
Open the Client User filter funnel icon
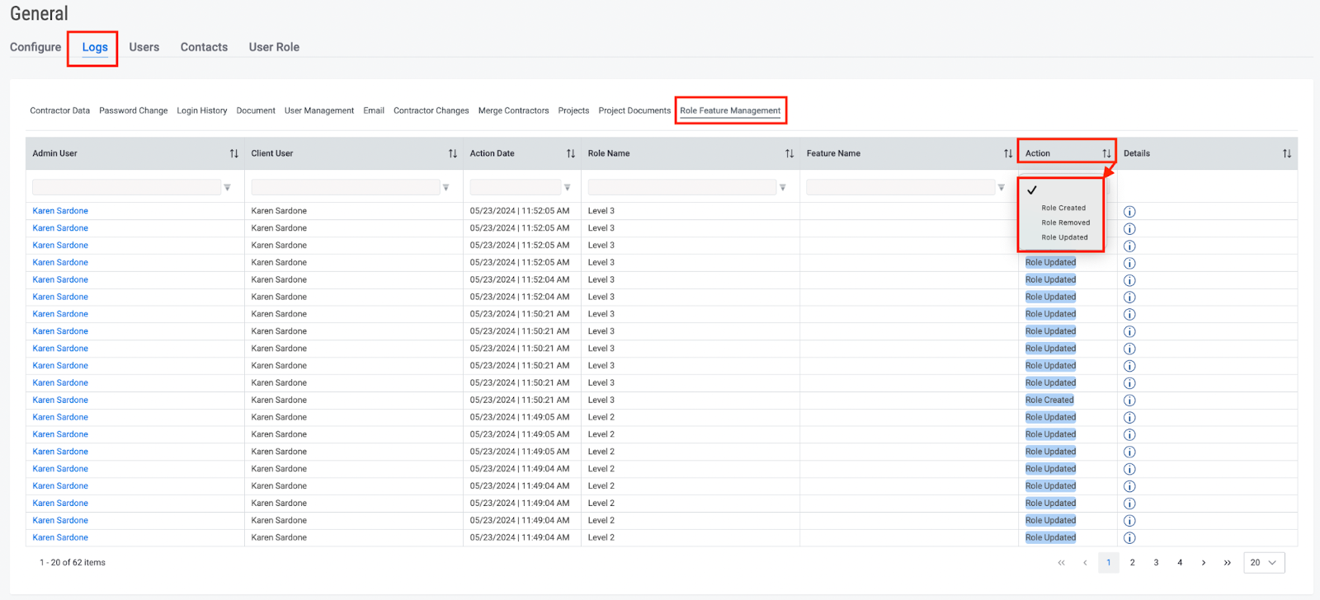pyautogui.click(x=445, y=188)
